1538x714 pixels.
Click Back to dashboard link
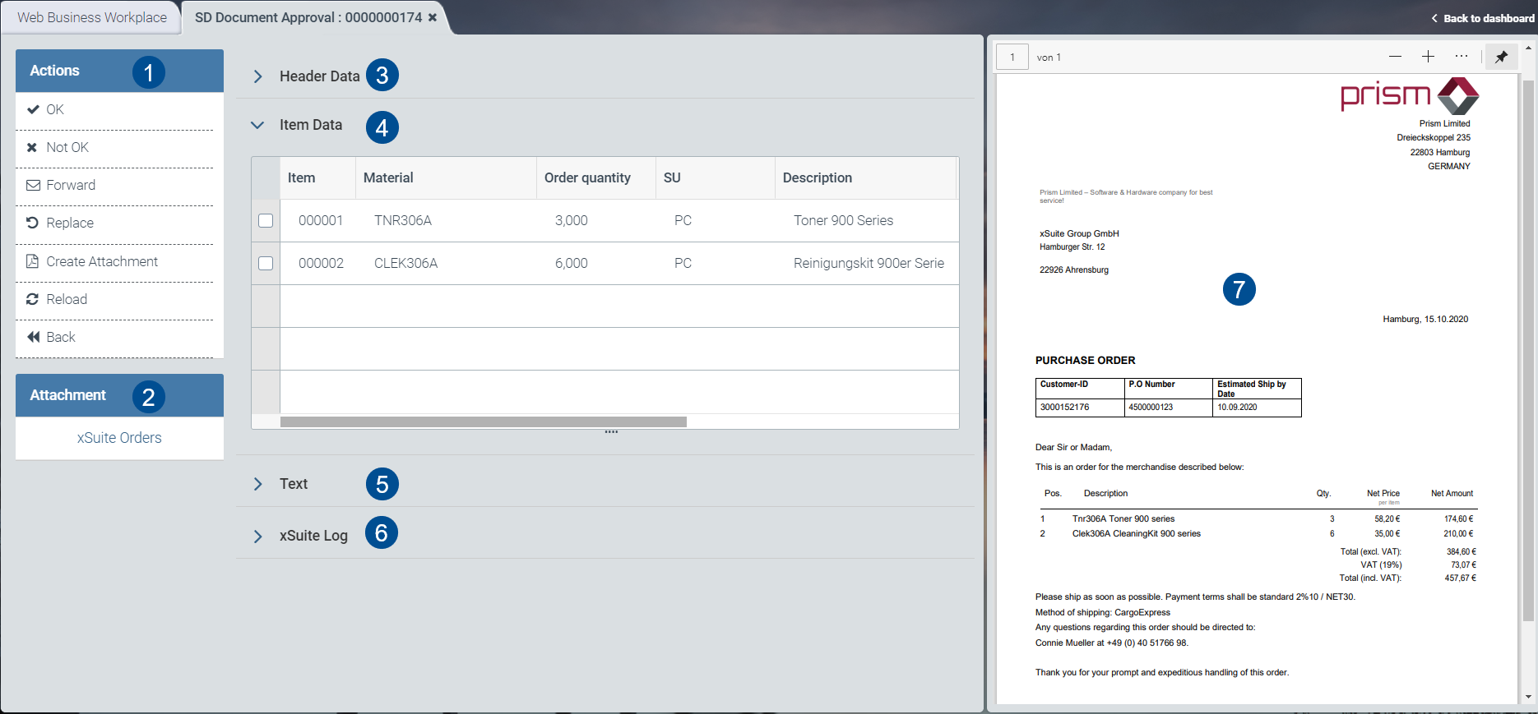(x=1488, y=18)
